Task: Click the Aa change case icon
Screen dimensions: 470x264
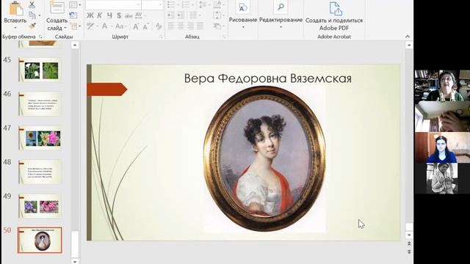Action: tap(119, 26)
